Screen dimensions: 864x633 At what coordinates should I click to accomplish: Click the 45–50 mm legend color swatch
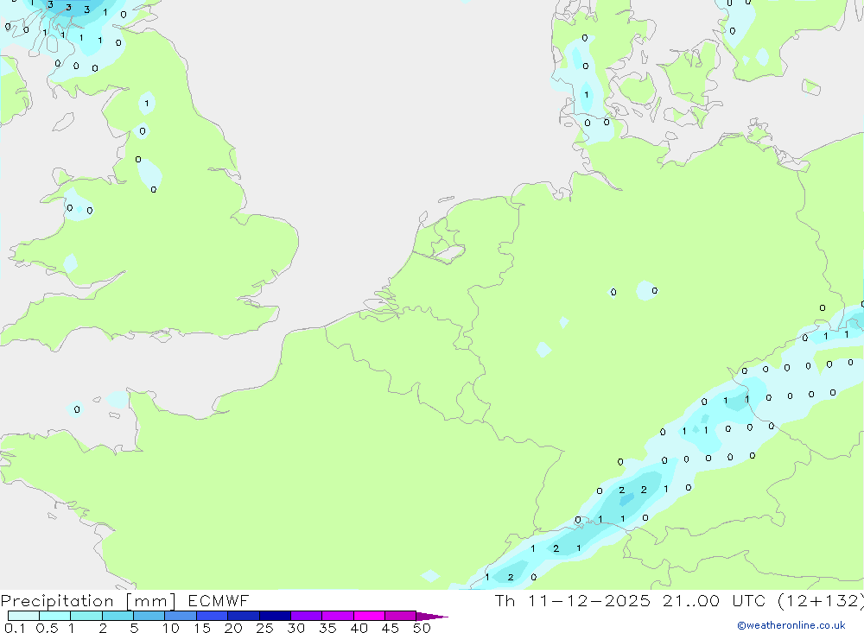tap(401, 616)
